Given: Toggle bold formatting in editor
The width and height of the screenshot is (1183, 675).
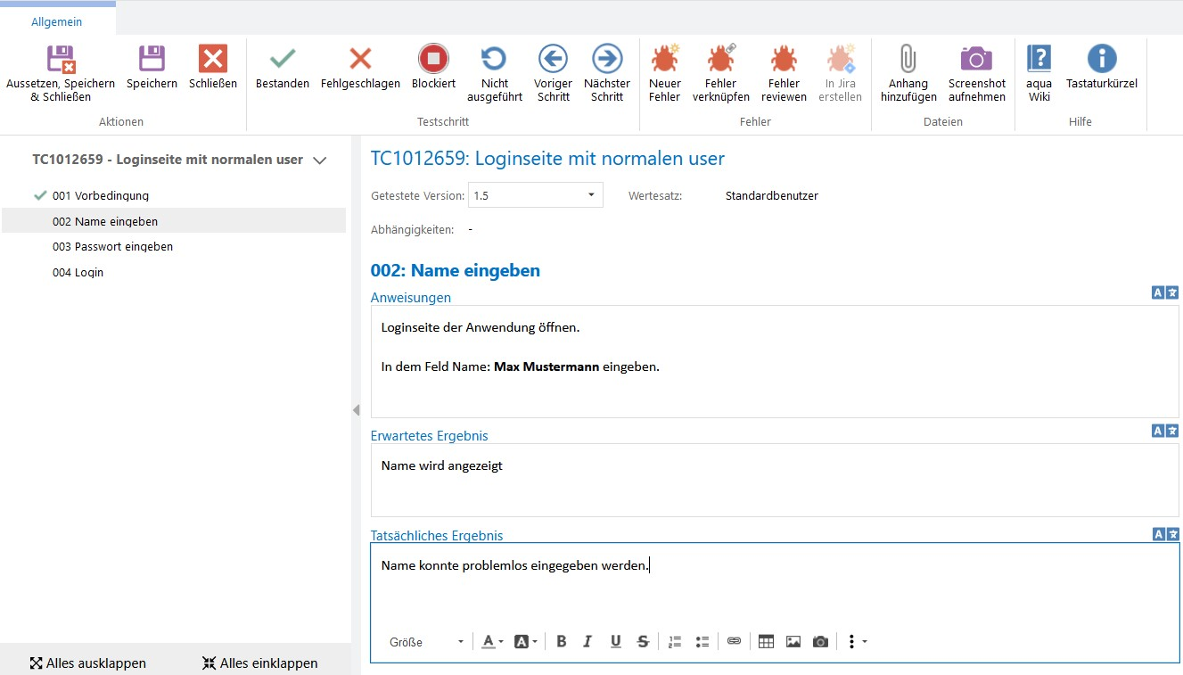Looking at the screenshot, I should (561, 642).
